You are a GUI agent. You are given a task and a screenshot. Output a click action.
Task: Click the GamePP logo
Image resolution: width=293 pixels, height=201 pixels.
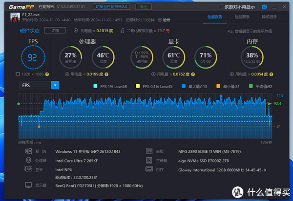(x=21, y=7)
